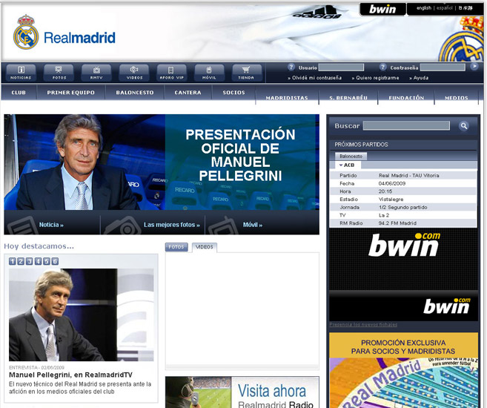487x408 pixels.
Task: Click the Fotos camera icon
Action: point(59,72)
